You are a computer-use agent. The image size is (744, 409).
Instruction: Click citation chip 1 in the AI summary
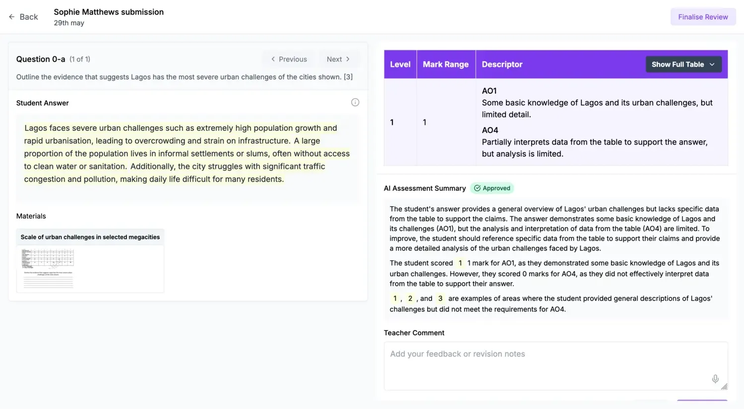click(395, 298)
